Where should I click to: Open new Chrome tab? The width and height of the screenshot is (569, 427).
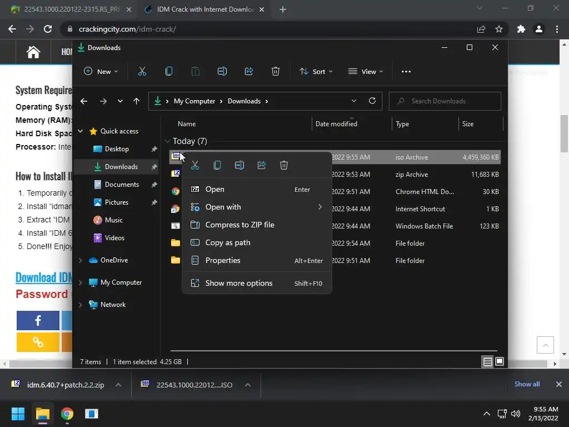(x=283, y=9)
